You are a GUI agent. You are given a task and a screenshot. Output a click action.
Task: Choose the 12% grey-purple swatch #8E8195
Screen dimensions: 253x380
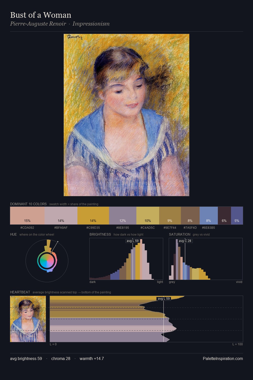coord(123,216)
